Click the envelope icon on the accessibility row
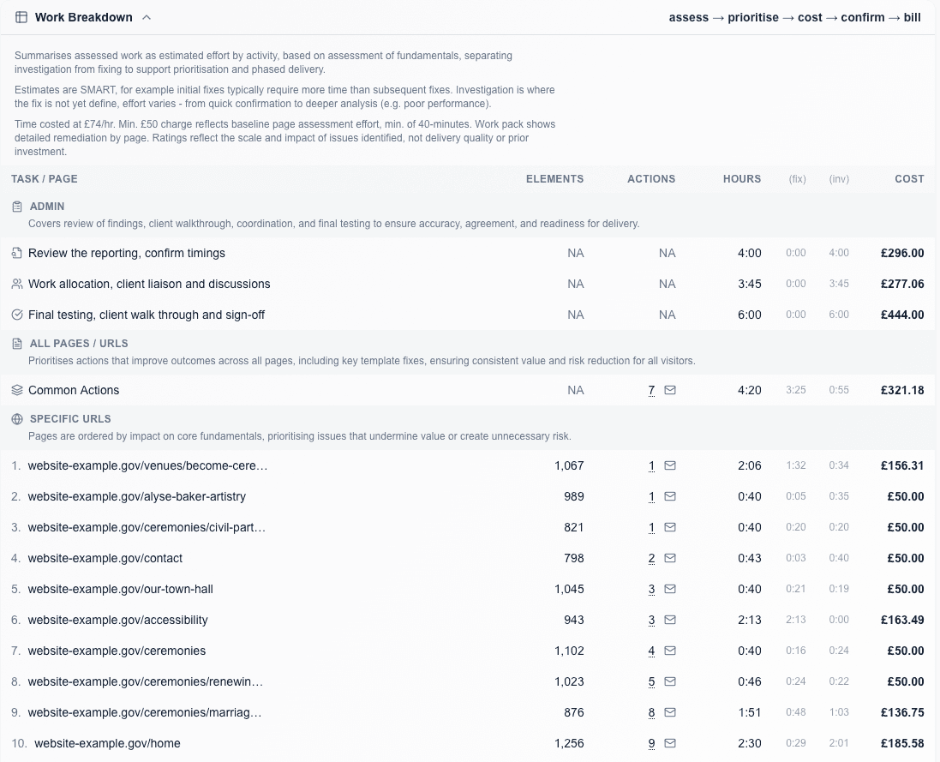This screenshot has height=762, width=940. coord(670,620)
